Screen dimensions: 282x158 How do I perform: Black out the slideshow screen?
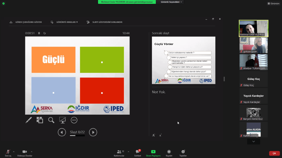63,120
